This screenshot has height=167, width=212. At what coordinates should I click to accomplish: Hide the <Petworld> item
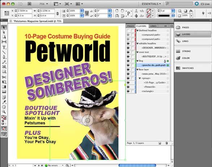point(128,87)
